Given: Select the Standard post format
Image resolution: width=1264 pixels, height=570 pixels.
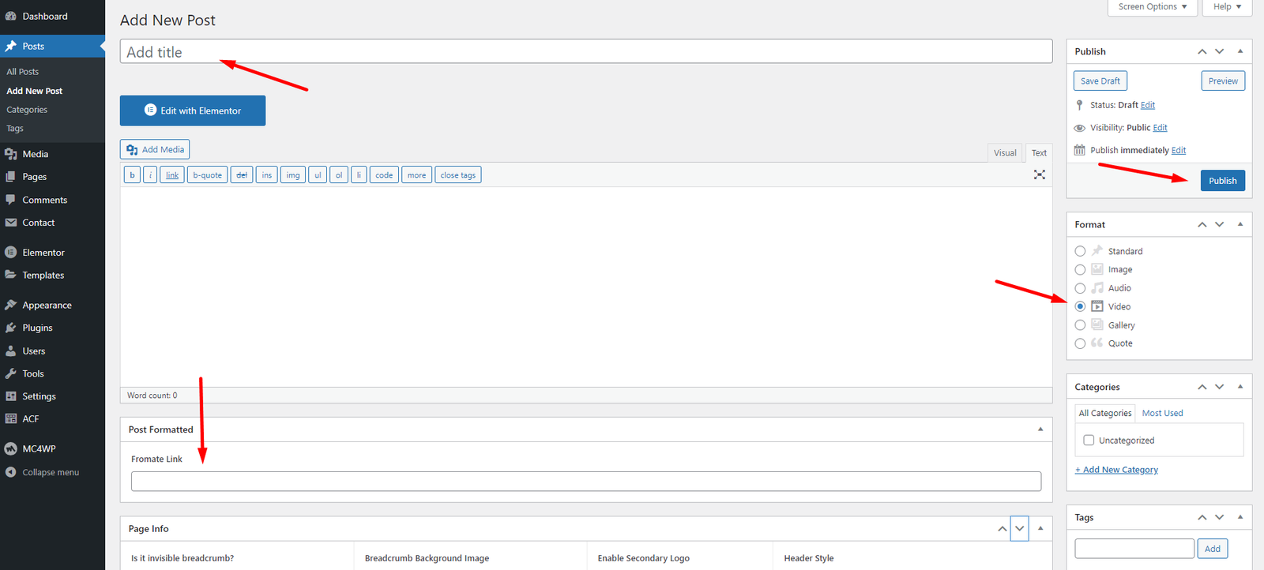Looking at the screenshot, I should point(1080,251).
